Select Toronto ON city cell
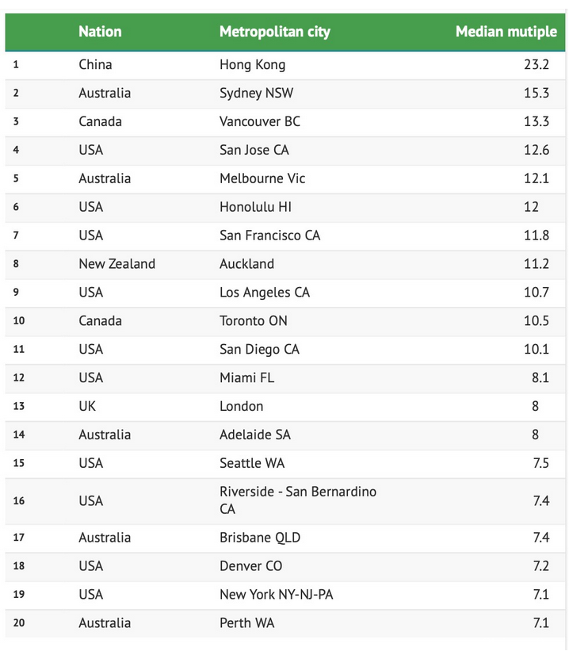The width and height of the screenshot is (569, 655). pyautogui.click(x=254, y=321)
